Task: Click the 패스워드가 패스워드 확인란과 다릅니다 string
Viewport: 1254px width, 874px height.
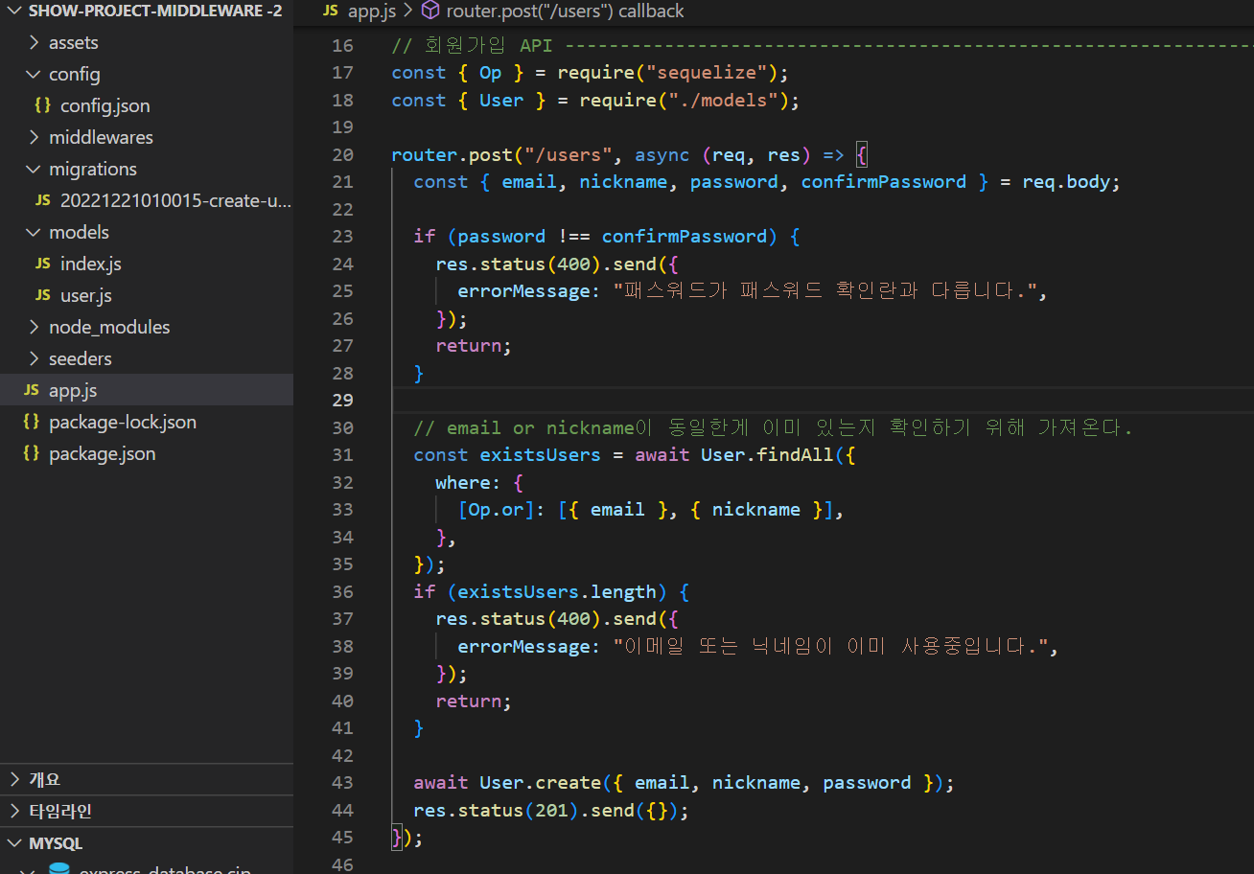Action: (x=824, y=291)
